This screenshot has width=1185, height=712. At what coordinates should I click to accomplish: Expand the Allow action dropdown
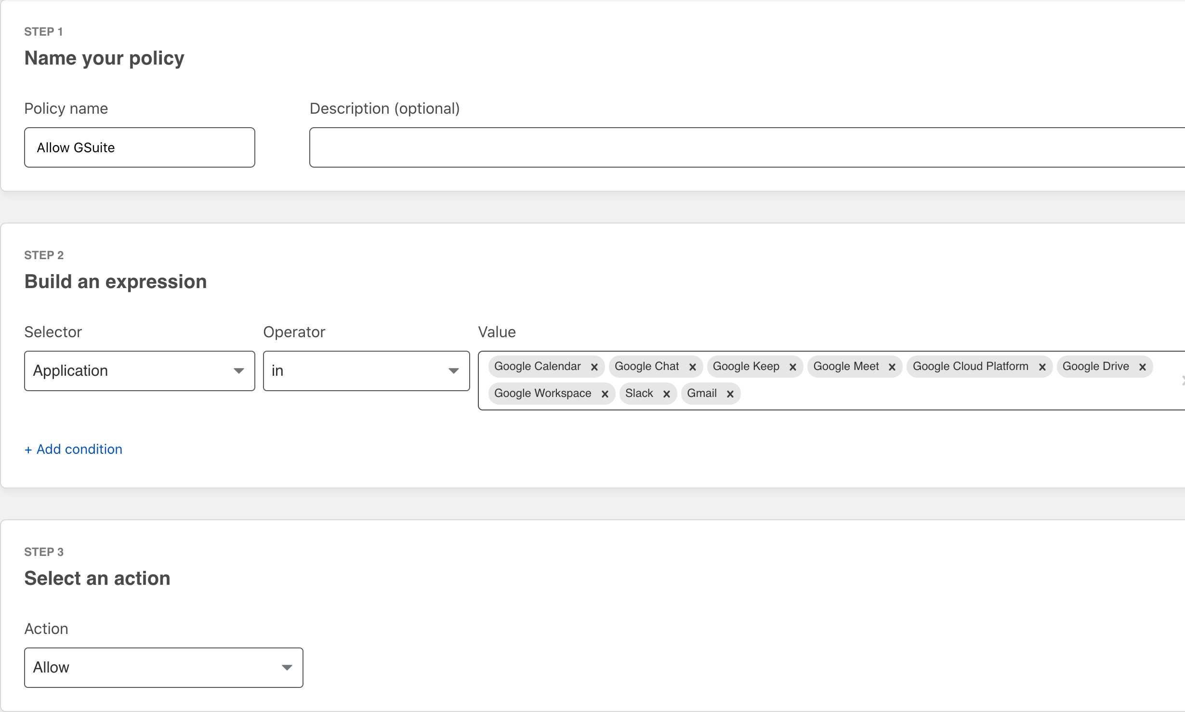tap(163, 667)
